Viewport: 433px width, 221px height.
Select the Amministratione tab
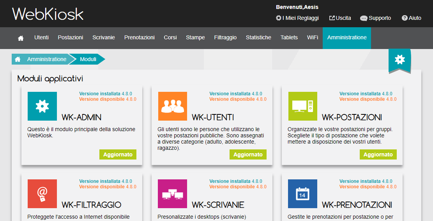coord(347,38)
